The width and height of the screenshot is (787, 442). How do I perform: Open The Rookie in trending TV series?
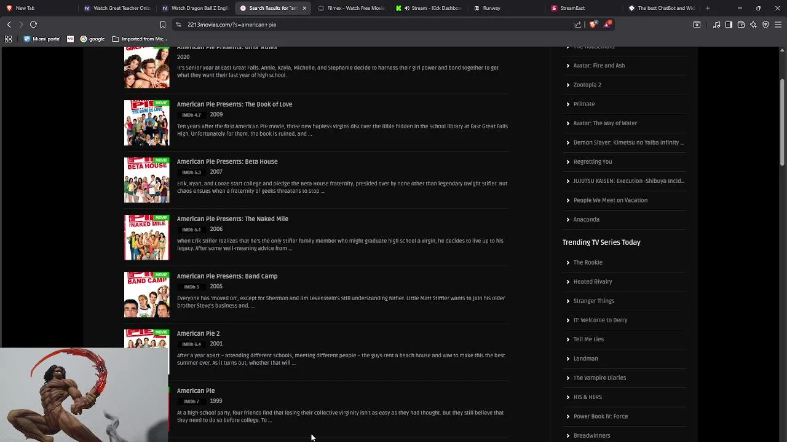click(x=588, y=263)
